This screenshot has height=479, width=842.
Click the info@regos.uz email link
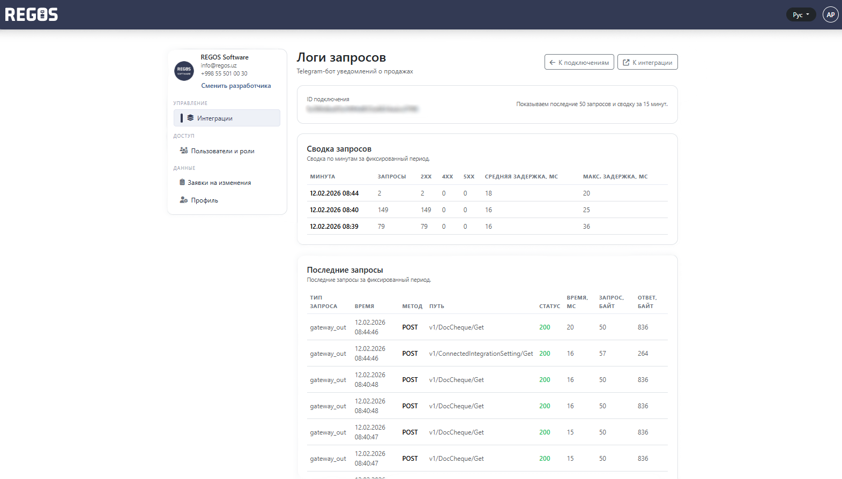click(219, 65)
